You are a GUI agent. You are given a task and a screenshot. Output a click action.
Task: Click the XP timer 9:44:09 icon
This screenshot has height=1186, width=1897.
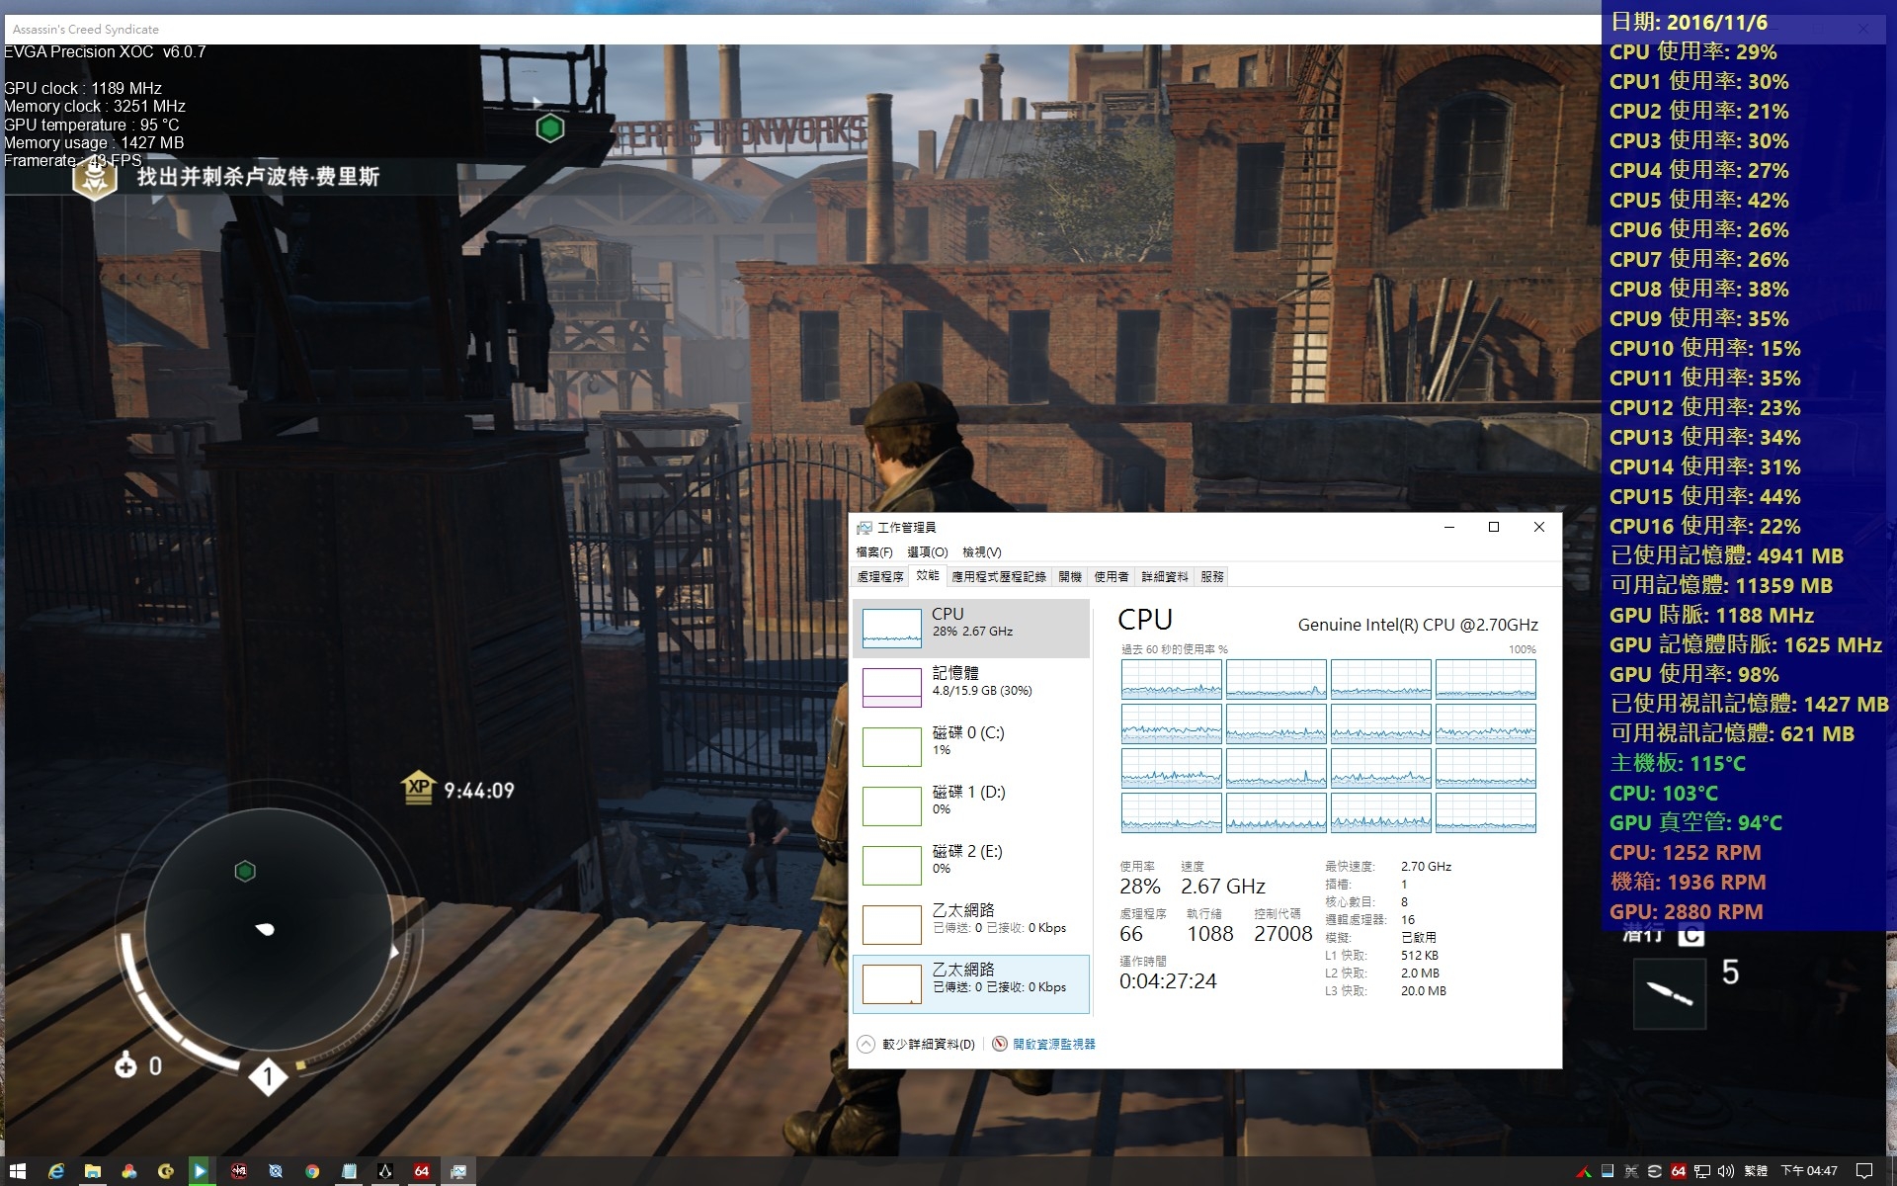[x=418, y=788]
